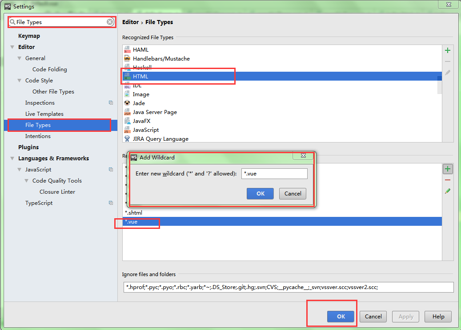Open Keymap settings
461x330 pixels.
[x=29, y=36]
